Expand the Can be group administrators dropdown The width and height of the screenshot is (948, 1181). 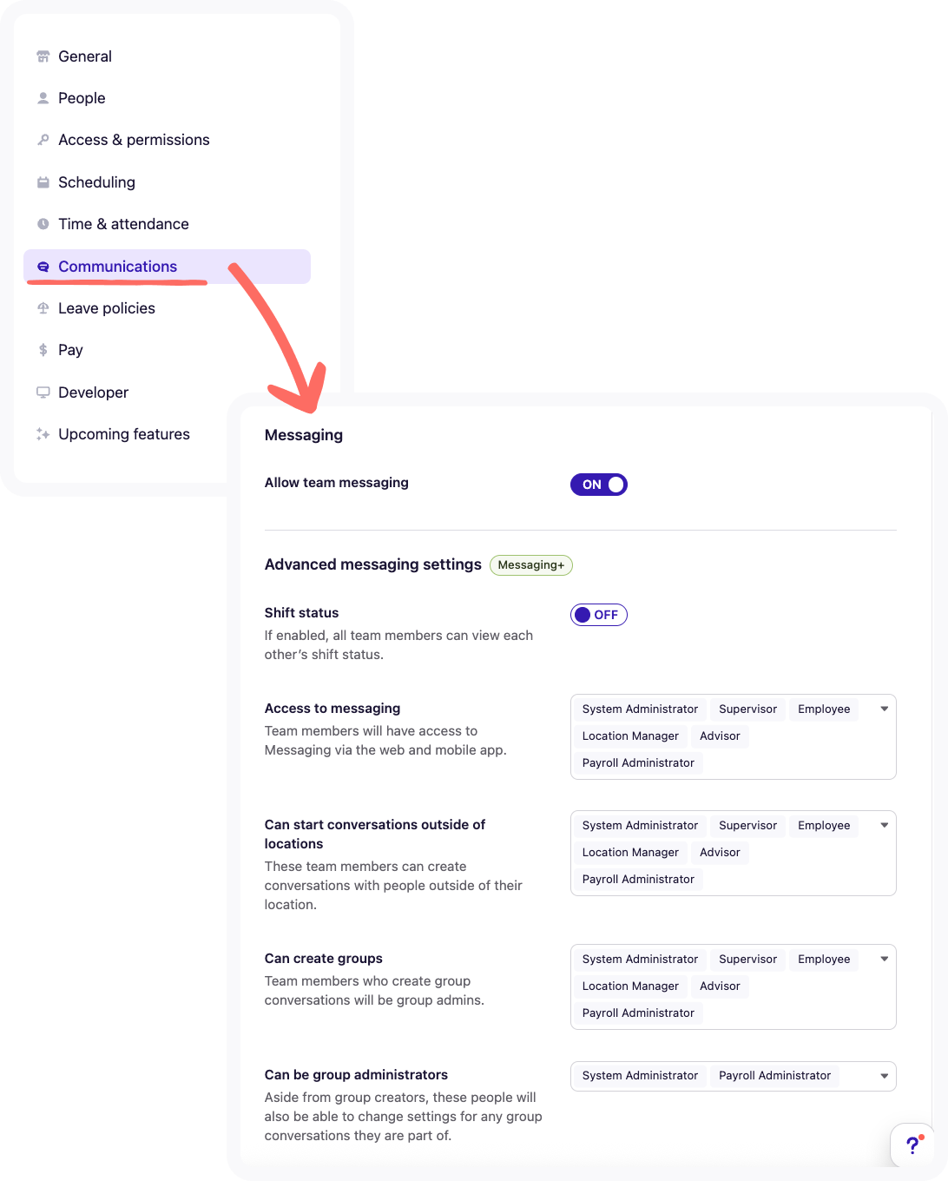884,1076
